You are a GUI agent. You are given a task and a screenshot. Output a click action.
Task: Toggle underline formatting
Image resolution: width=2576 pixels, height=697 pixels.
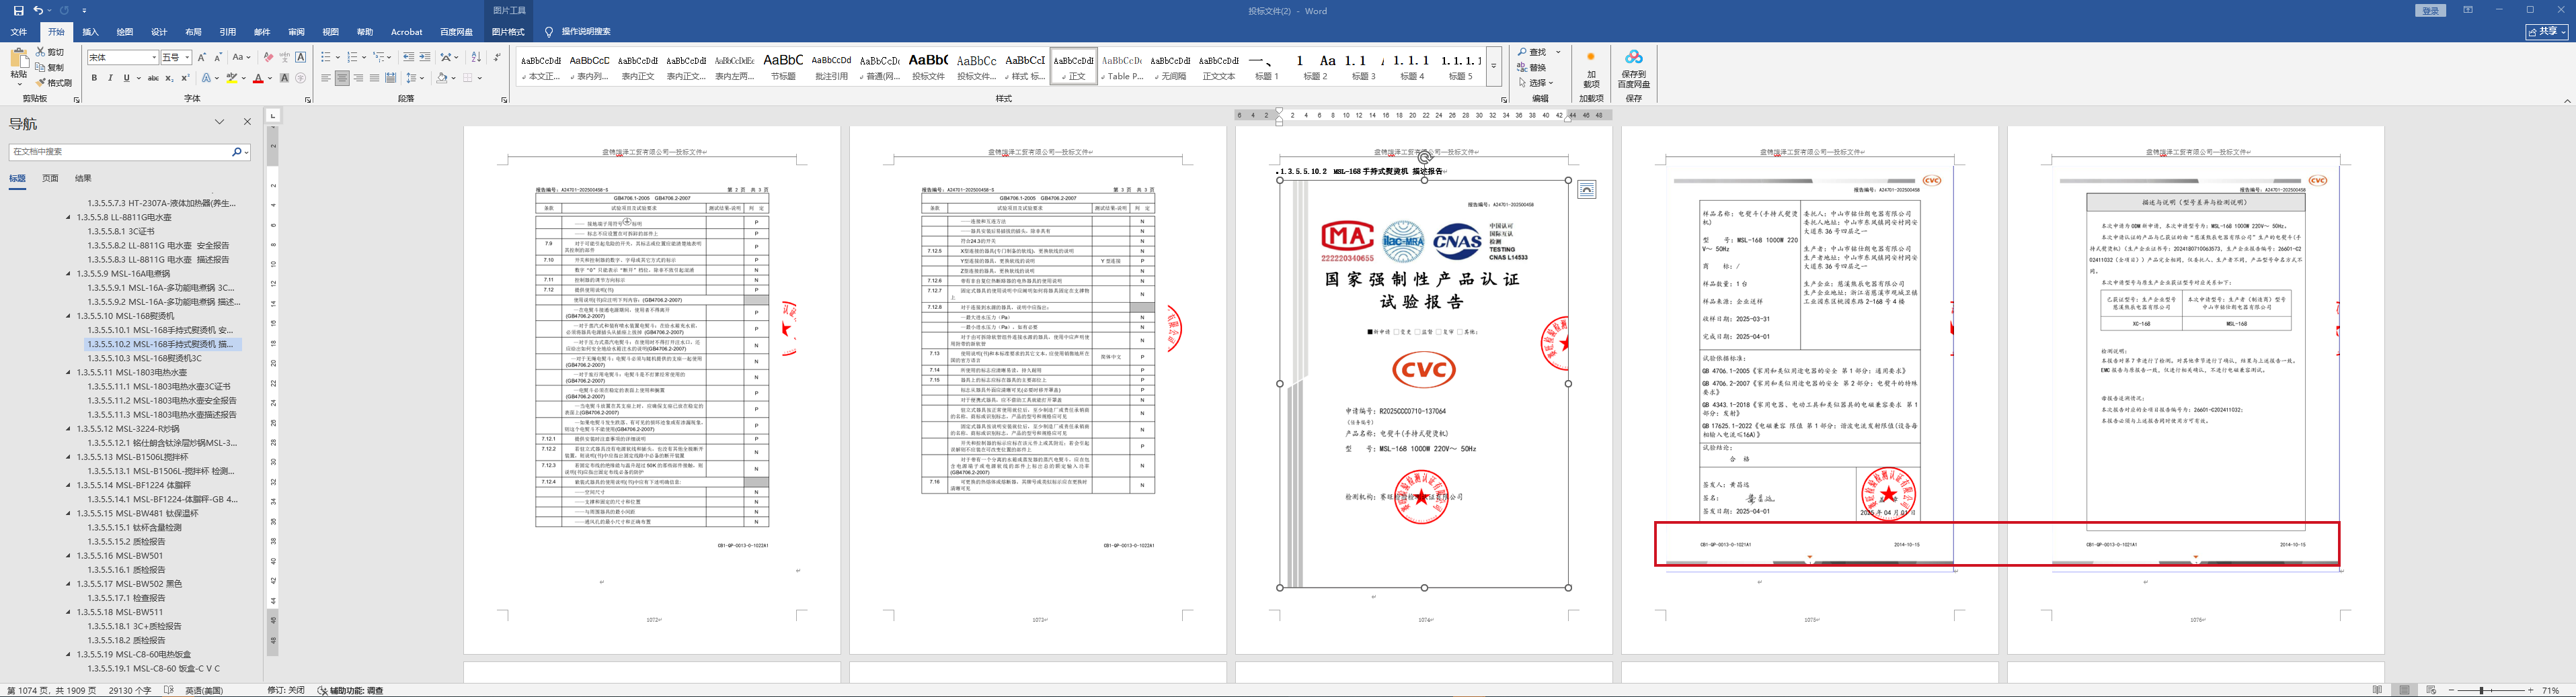click(126, 78)
